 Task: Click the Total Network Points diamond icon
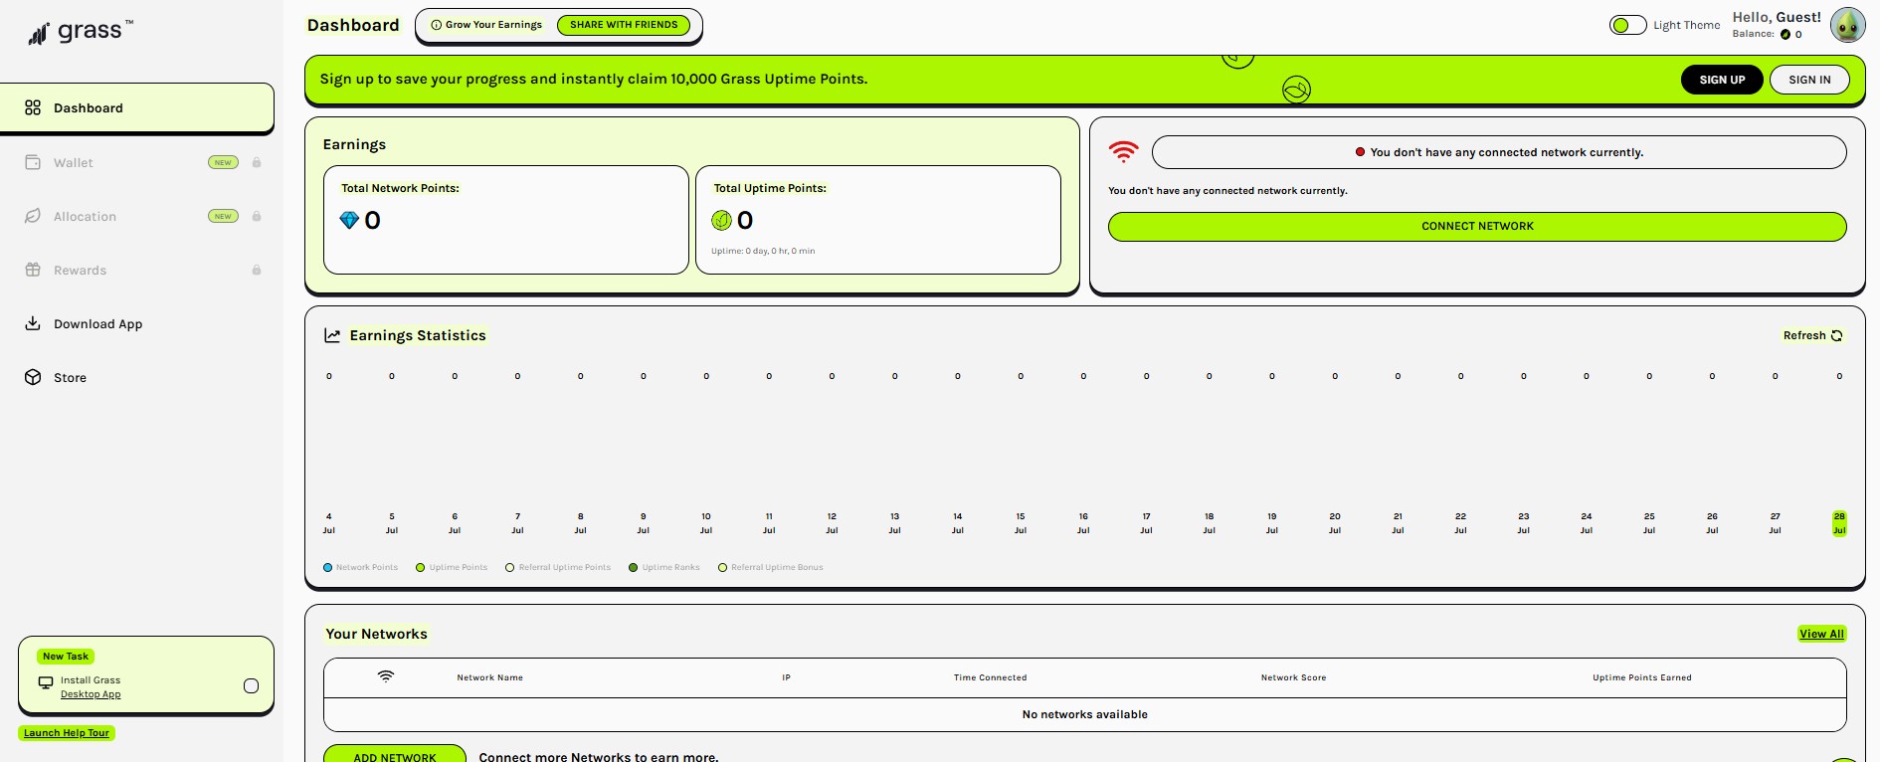click(x=349, y=220)
